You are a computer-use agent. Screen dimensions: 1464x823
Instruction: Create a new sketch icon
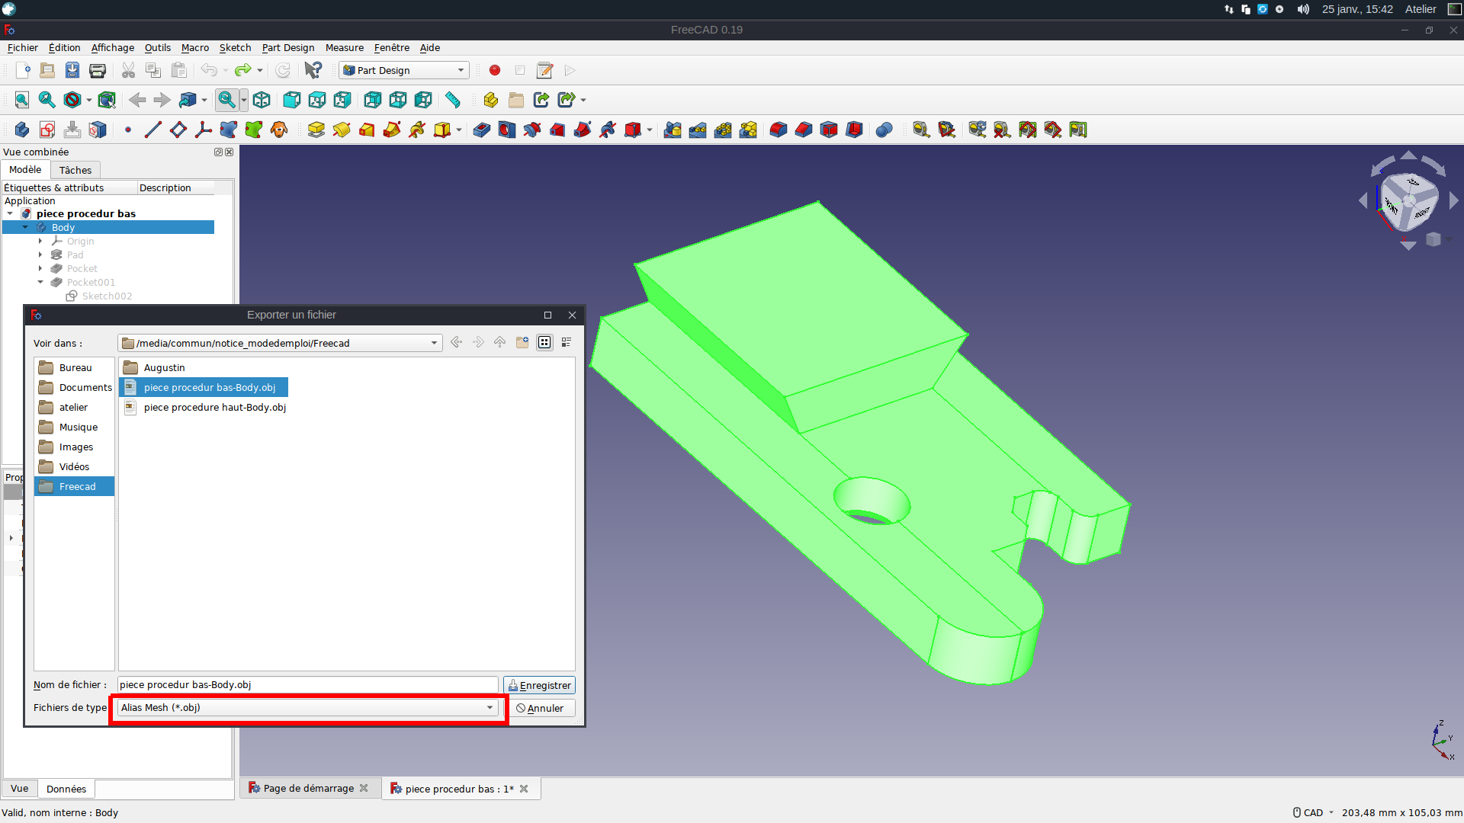47,130
